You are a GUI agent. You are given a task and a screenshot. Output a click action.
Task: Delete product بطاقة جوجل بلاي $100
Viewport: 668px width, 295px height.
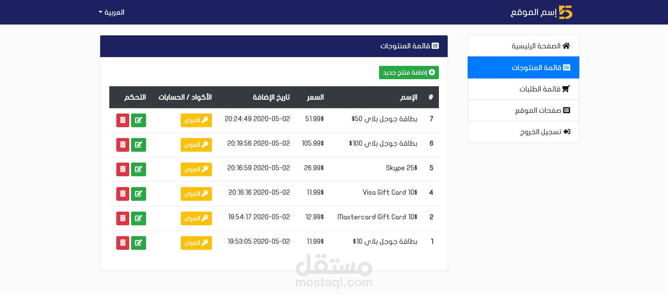(x=123, y=145)
